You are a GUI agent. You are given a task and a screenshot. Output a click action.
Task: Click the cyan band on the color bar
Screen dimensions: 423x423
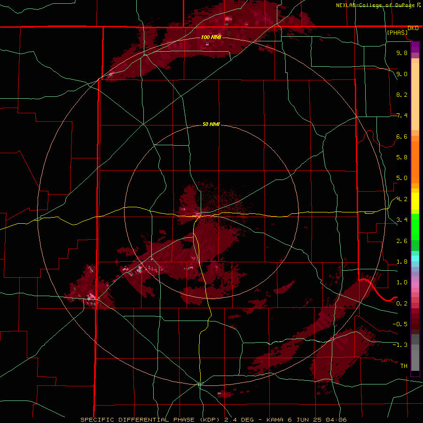click(x=415, y=258)
